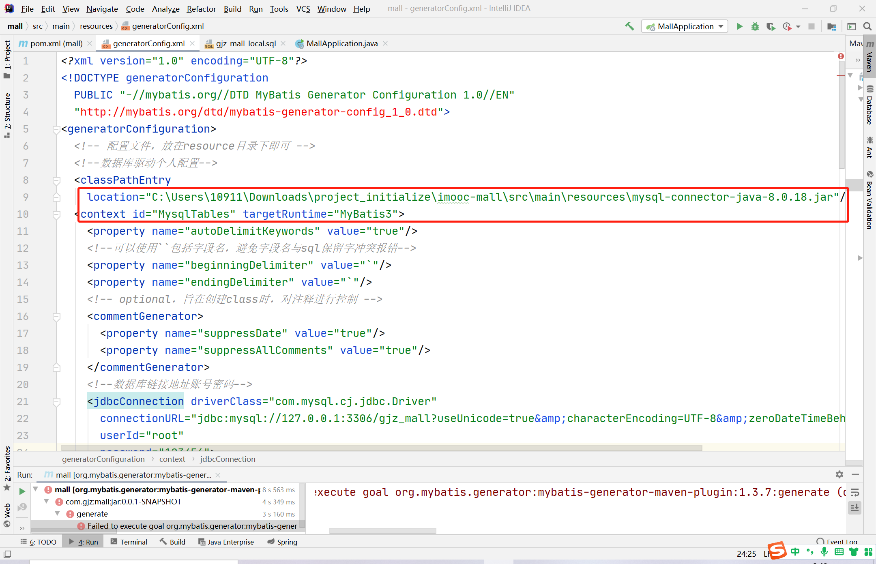Hide the Run panel with minus icon
The height and width of the screenshot is (564, 876).
tap(855, 474)
